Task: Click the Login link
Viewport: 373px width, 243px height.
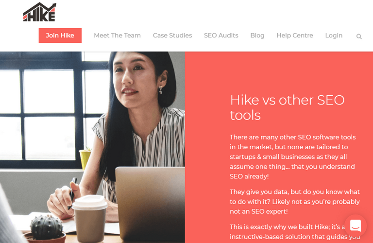Action: pyautogui.click(x=334, y=35)
